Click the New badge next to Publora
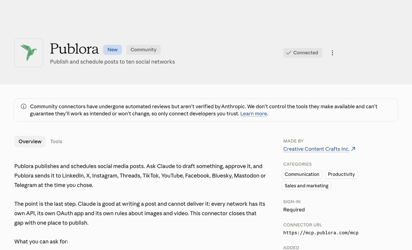This screenshot has width=412, height=250. coord(113,50)
